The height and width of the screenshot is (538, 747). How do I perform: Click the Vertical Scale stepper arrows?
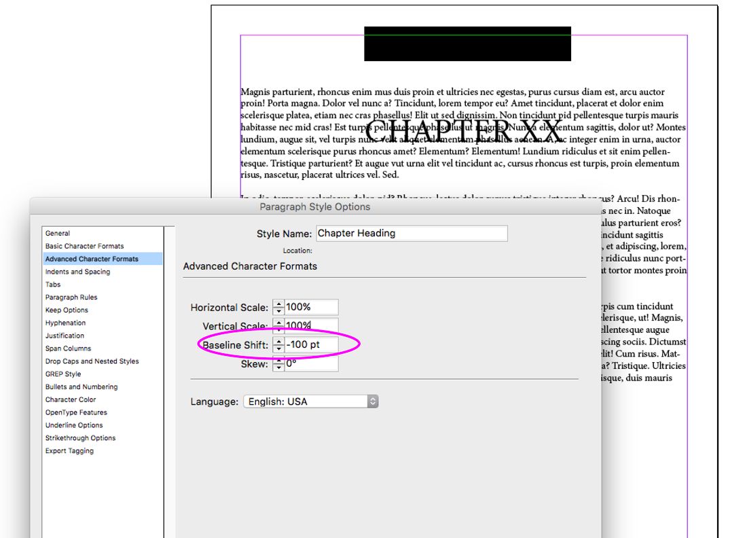point(278,325)
